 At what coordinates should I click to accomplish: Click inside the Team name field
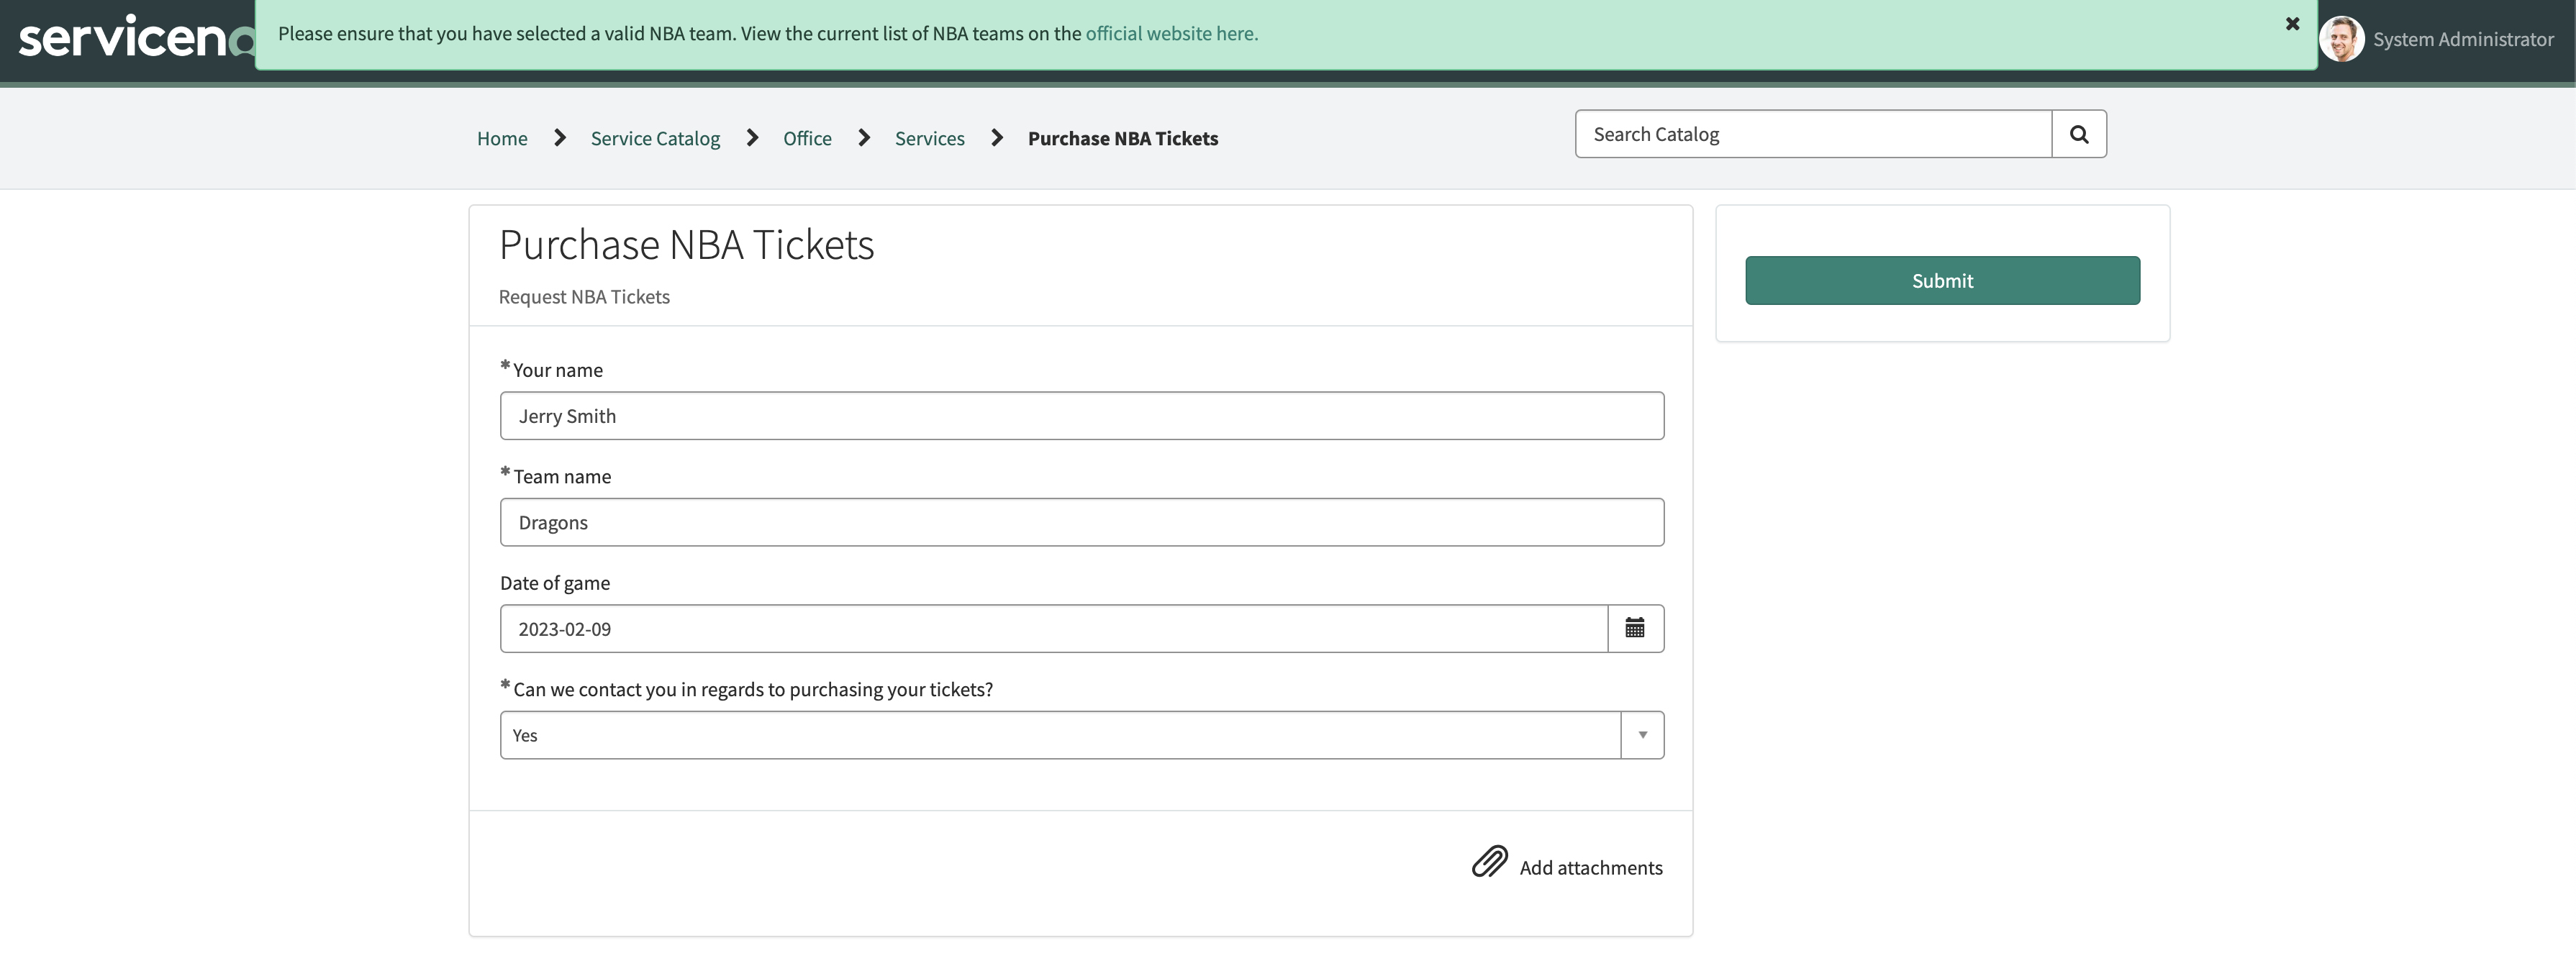click(1080, 521)
